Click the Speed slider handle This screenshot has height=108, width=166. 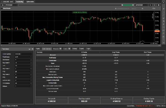[142, 9]
